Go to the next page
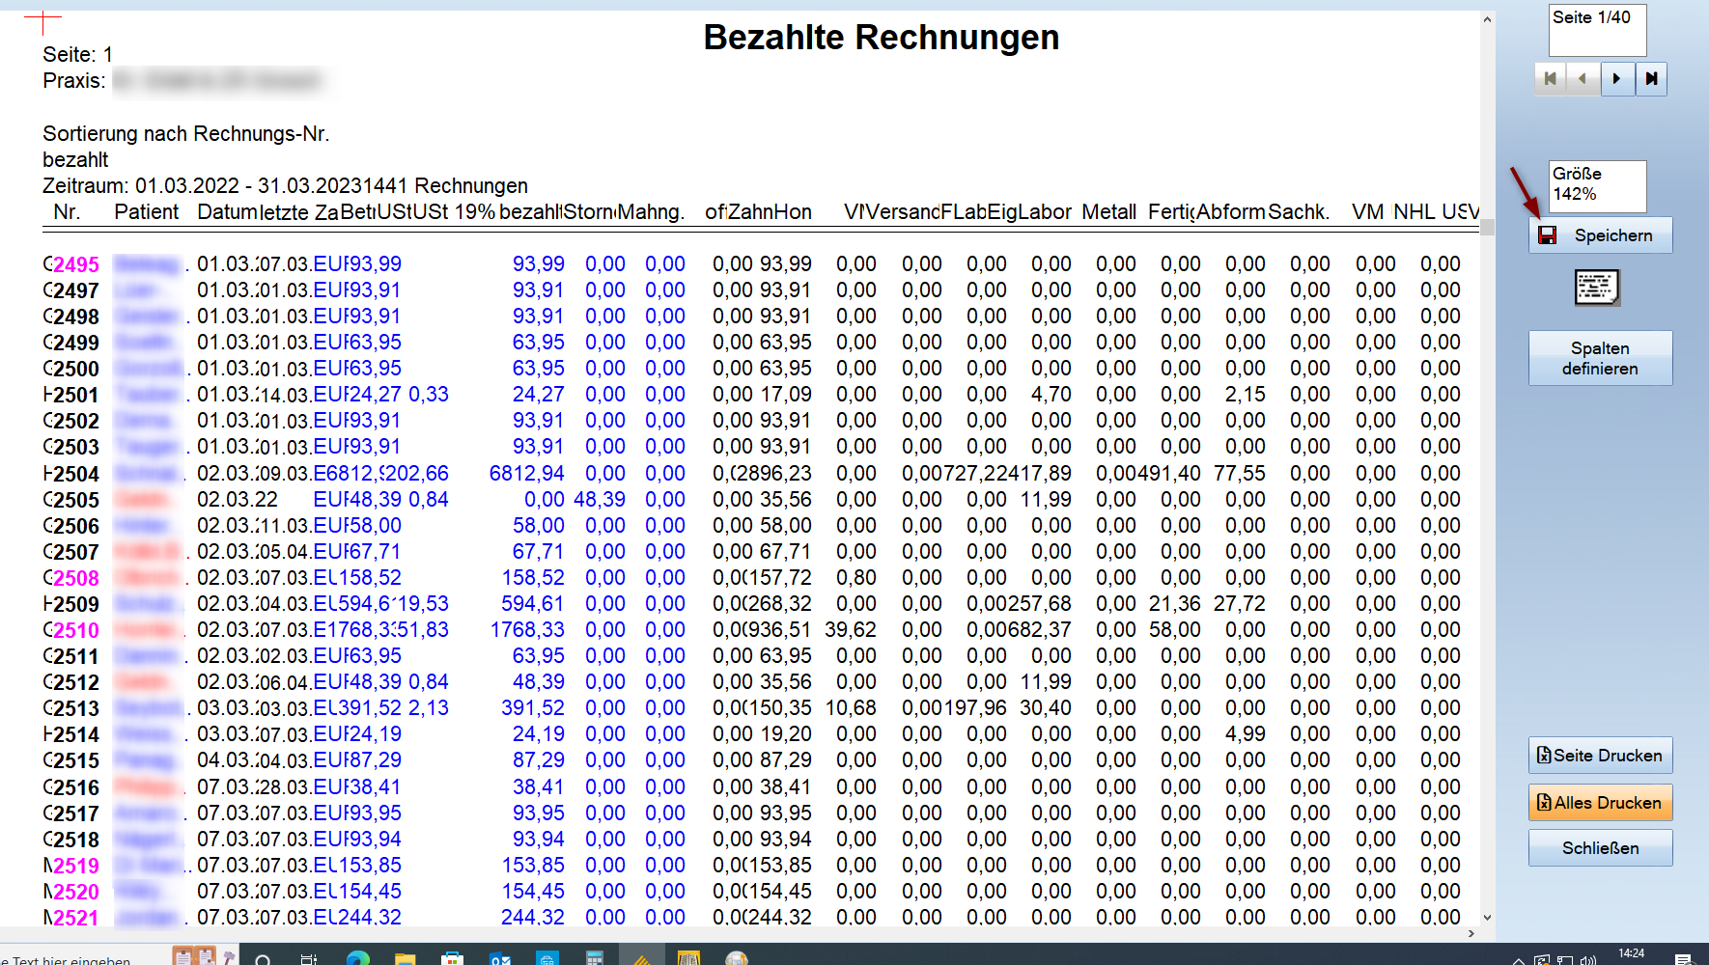The height and width of the screenshot is (965, 1709). pyautogui.click(x=1617, y=79)
